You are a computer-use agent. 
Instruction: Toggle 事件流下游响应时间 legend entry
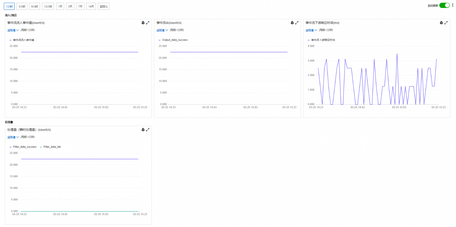tap(321, 40)
